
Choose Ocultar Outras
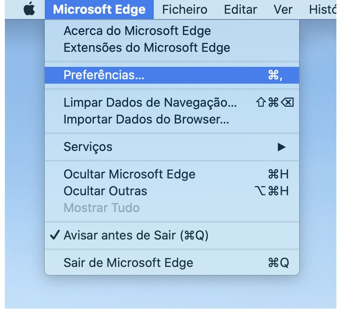(172, 191)
